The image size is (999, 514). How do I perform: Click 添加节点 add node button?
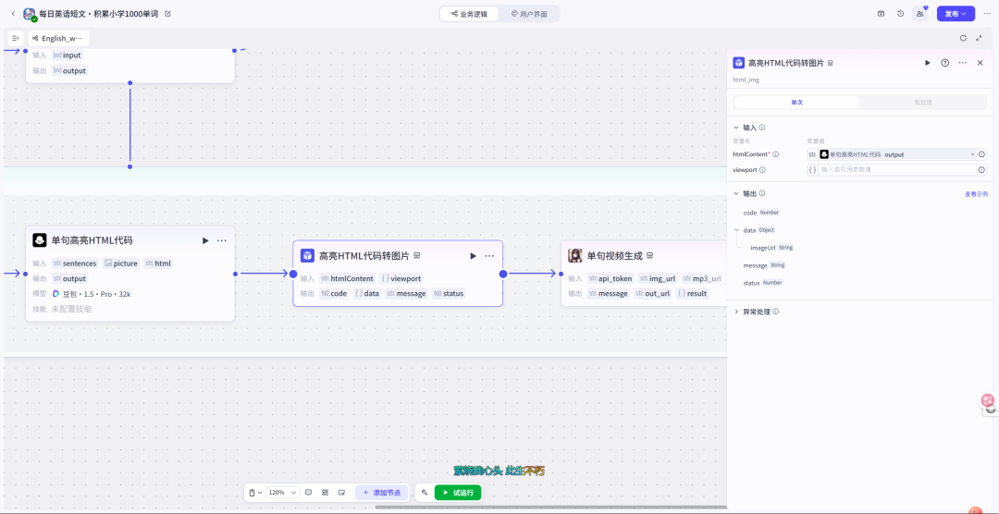382,493
